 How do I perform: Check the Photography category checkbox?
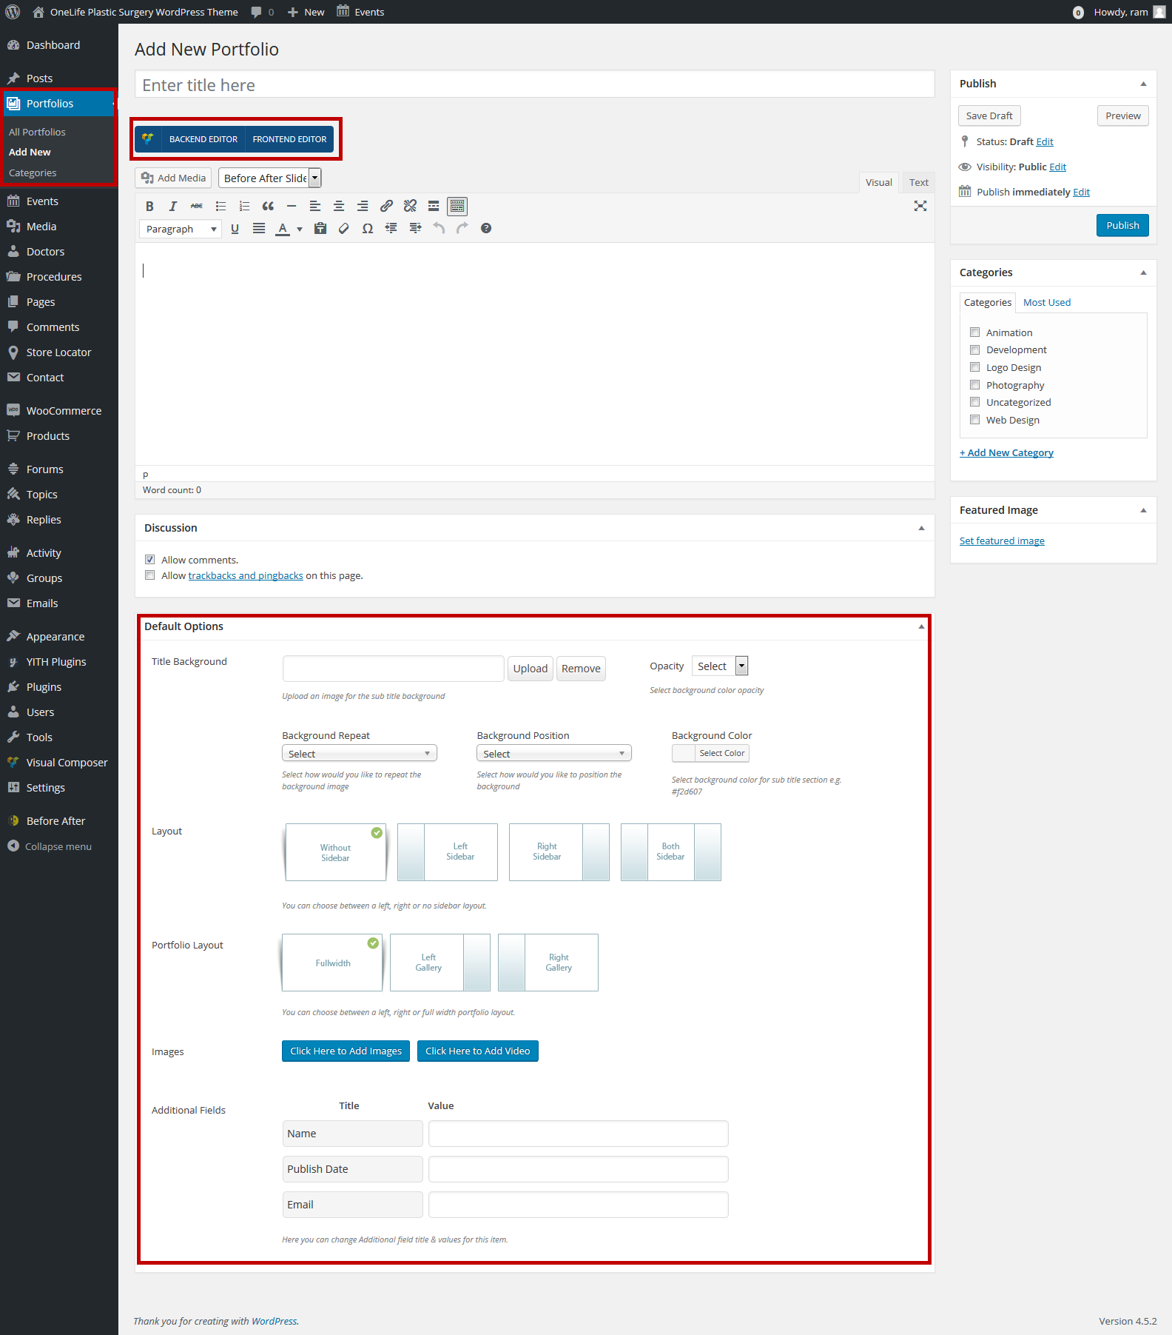[x=974, y=385]
